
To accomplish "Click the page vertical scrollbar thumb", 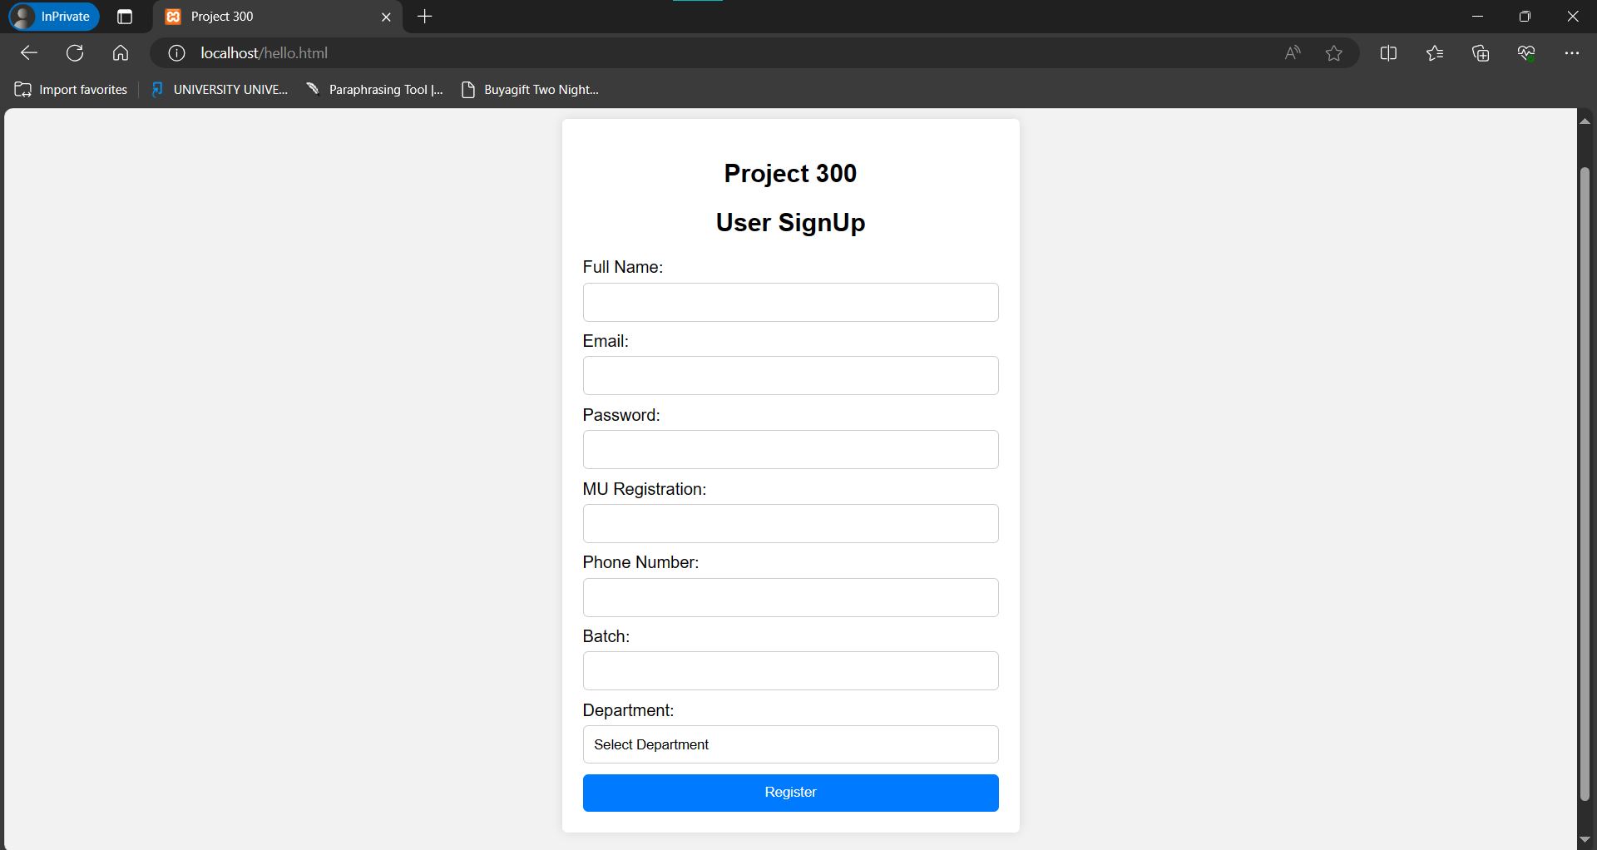I will click(x=1585, y=484).
